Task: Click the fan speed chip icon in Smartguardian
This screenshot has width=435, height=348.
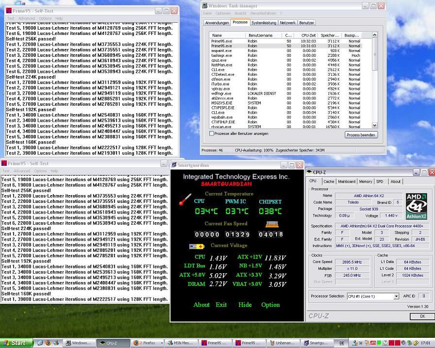Action: (272, 224)
